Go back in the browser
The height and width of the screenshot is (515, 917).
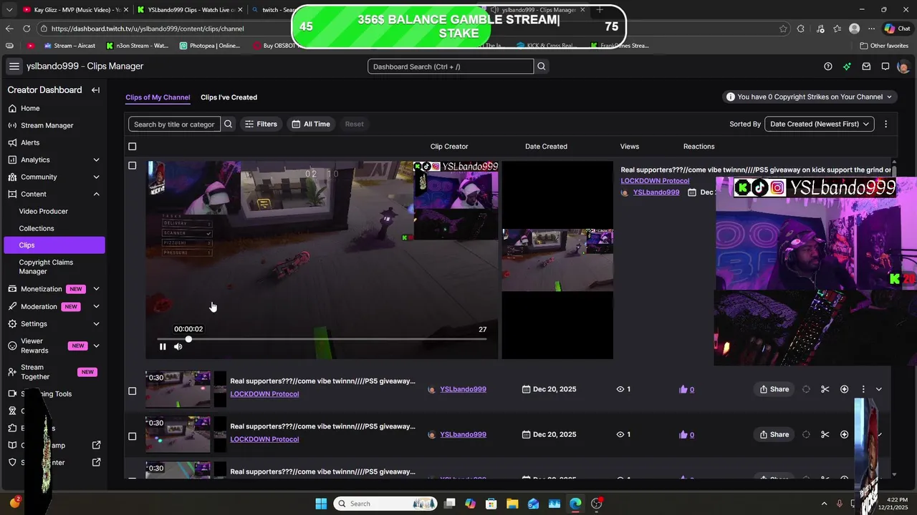[9, 29]
